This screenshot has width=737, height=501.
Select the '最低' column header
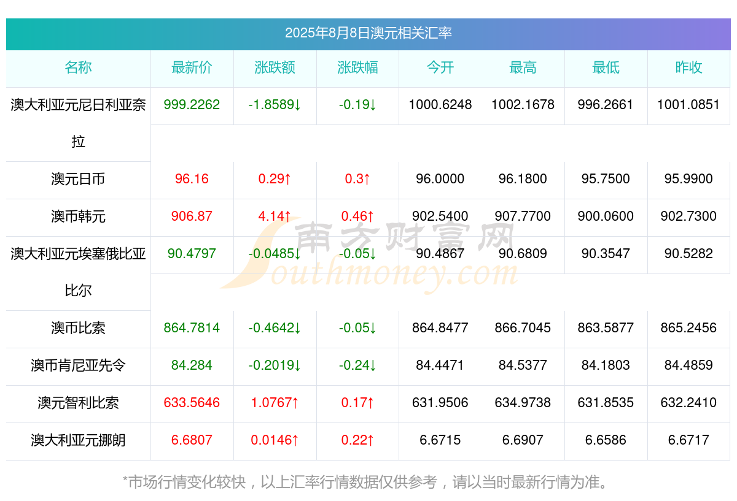[606, 67]
